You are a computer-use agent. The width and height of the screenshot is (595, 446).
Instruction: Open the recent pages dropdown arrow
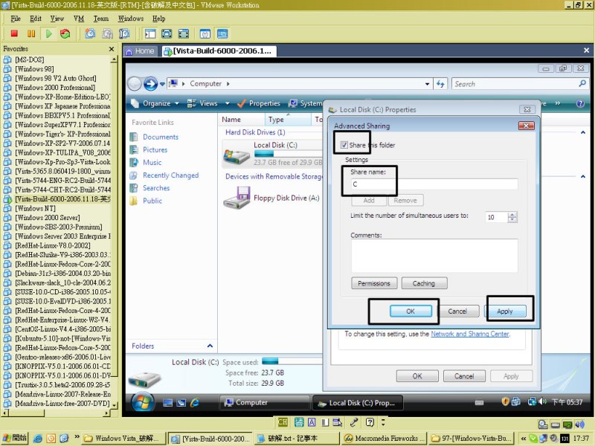tap(162, 84)
